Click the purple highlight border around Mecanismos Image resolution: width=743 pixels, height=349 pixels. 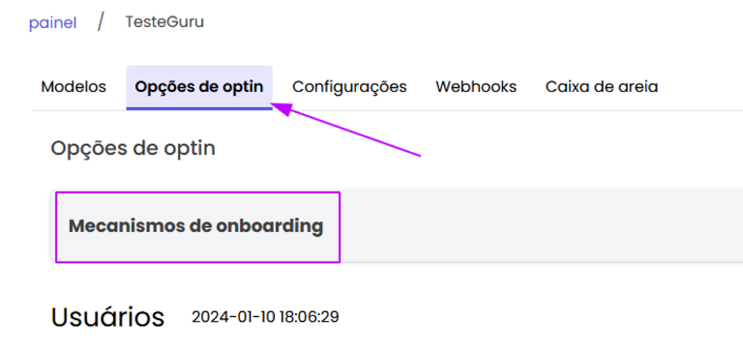197,192
